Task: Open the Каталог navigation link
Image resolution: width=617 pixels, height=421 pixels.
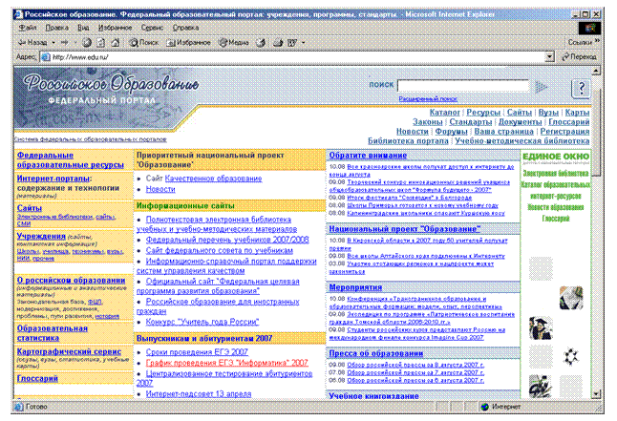Action: [445, 113]
